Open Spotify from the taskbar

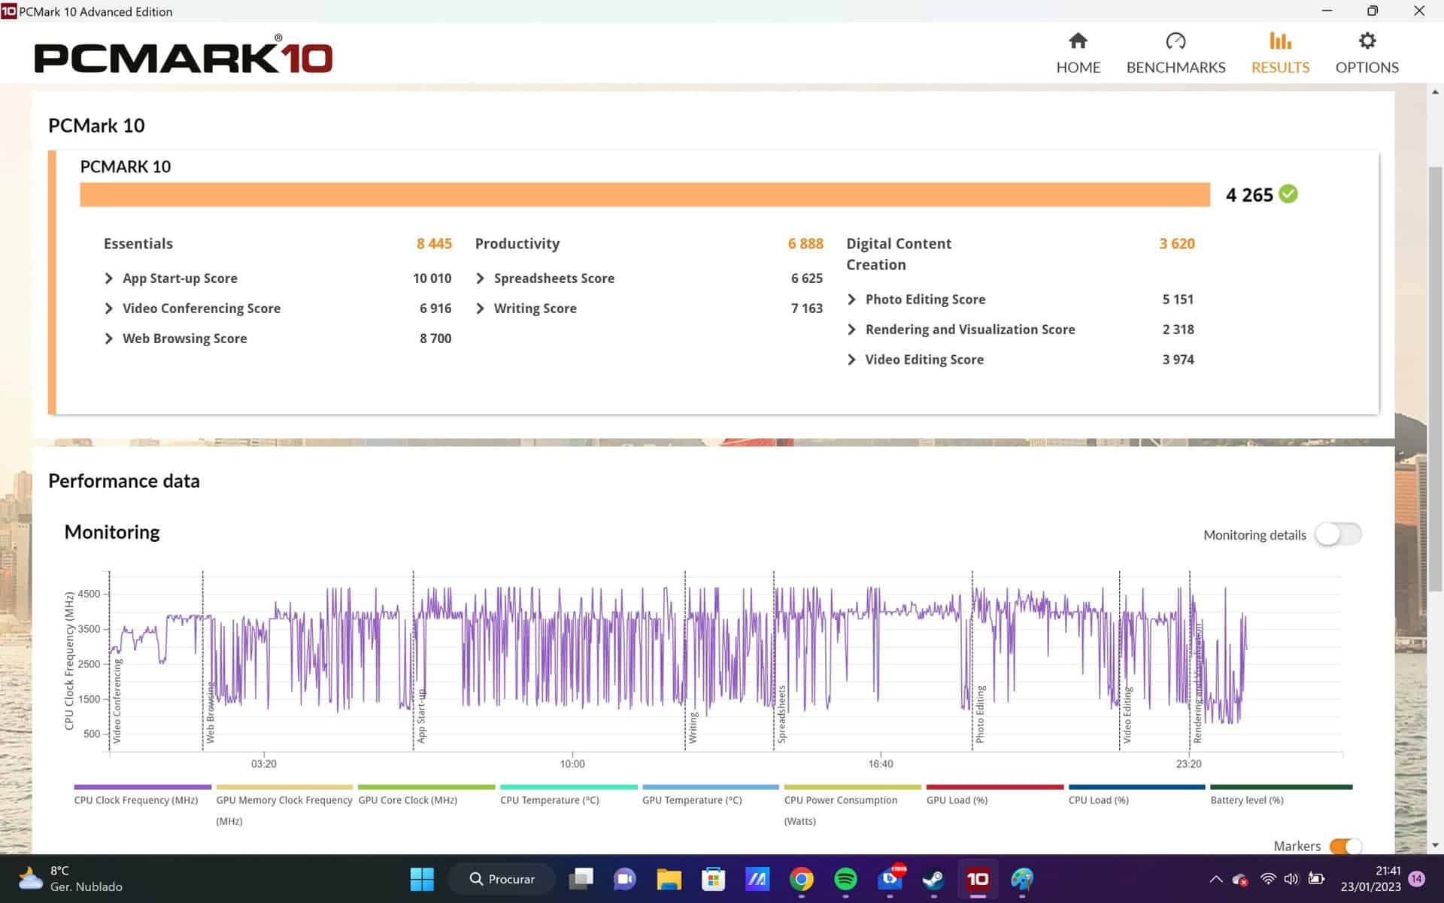[845, 878]
